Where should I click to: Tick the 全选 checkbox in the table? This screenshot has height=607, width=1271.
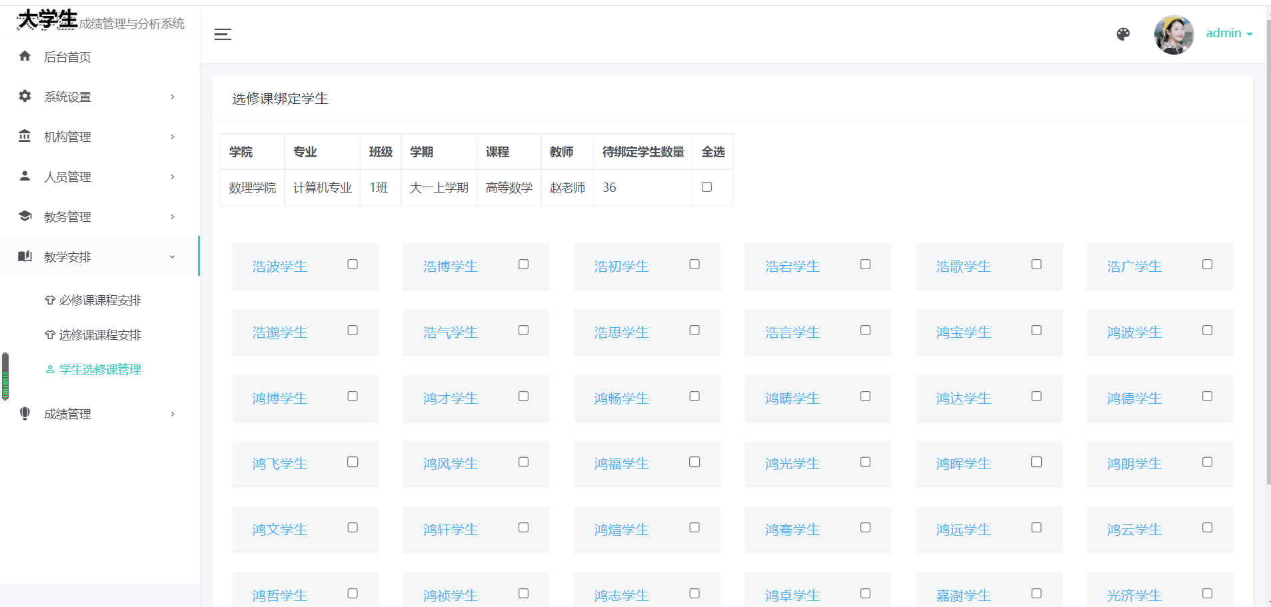point(707,187)
